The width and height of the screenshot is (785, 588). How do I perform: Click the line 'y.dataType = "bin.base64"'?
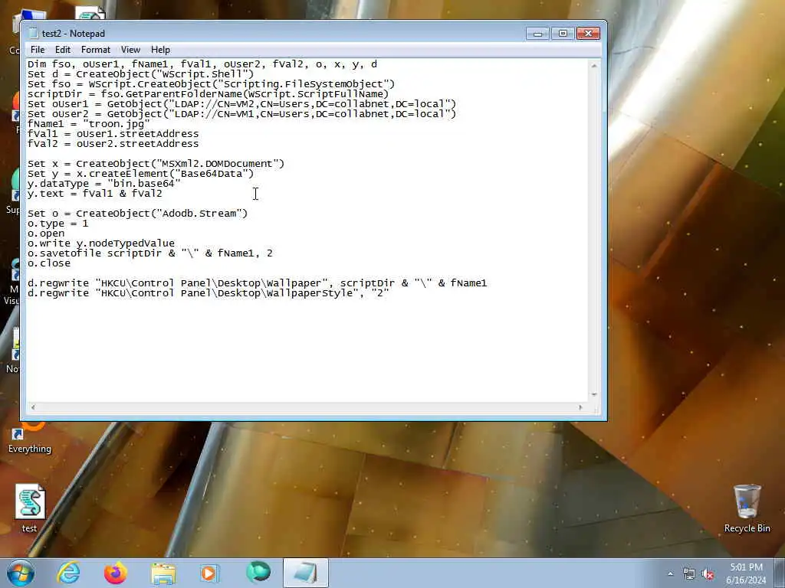click(104, 184)
